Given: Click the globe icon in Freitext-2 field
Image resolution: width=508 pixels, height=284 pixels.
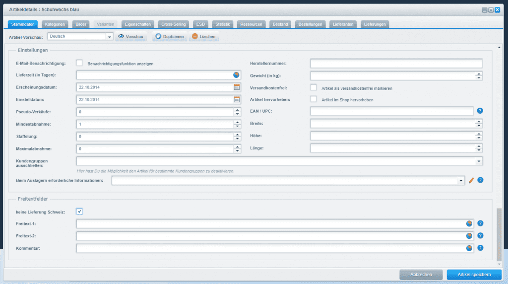Looking at the screenshot, I should coord(469,236).
